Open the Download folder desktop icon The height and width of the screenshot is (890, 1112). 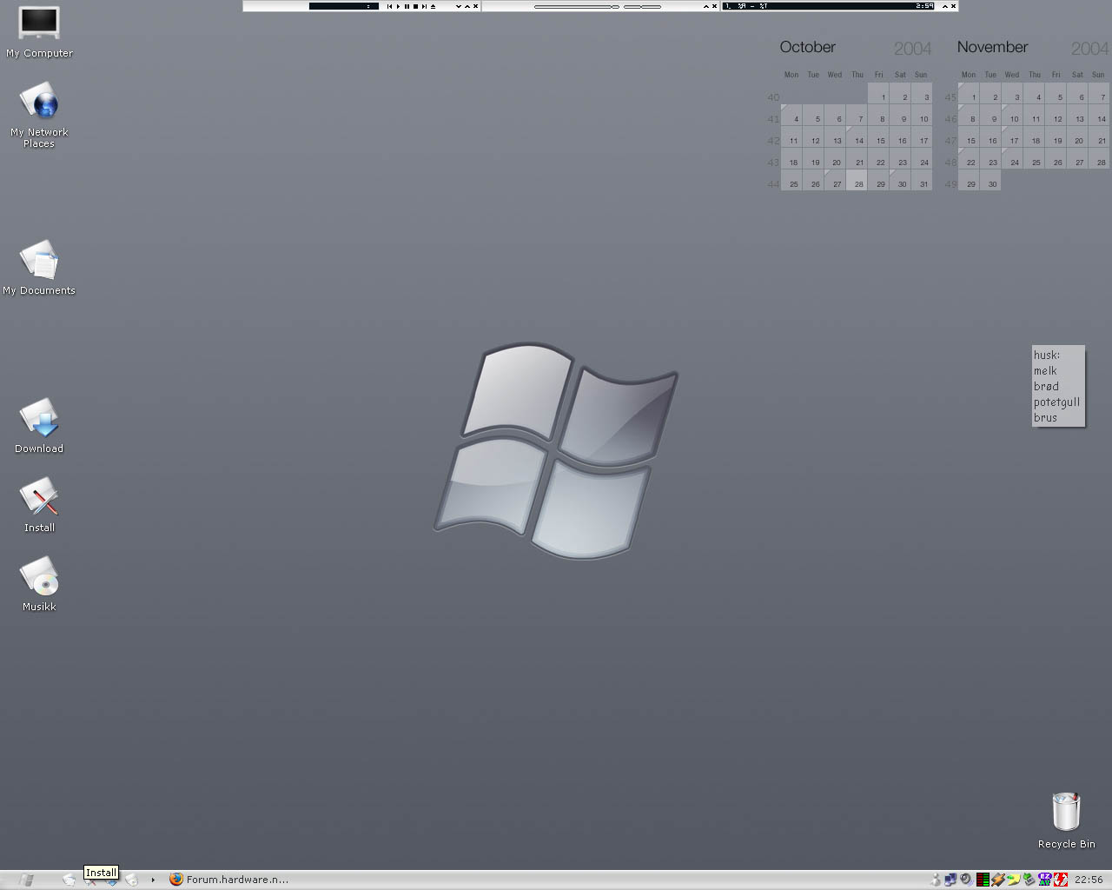pos(39,426)
